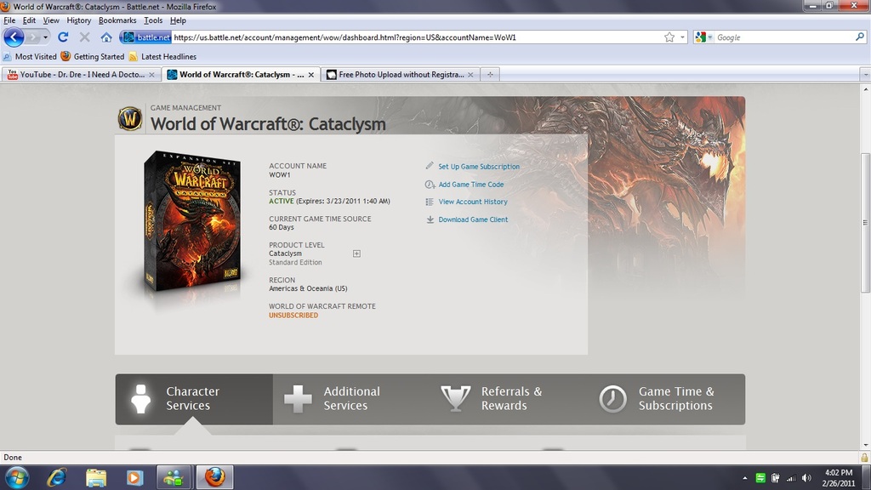Open the search engine selector dropdown
The height and width of the screenshot is (490, 871).
[x=703, y=37]
